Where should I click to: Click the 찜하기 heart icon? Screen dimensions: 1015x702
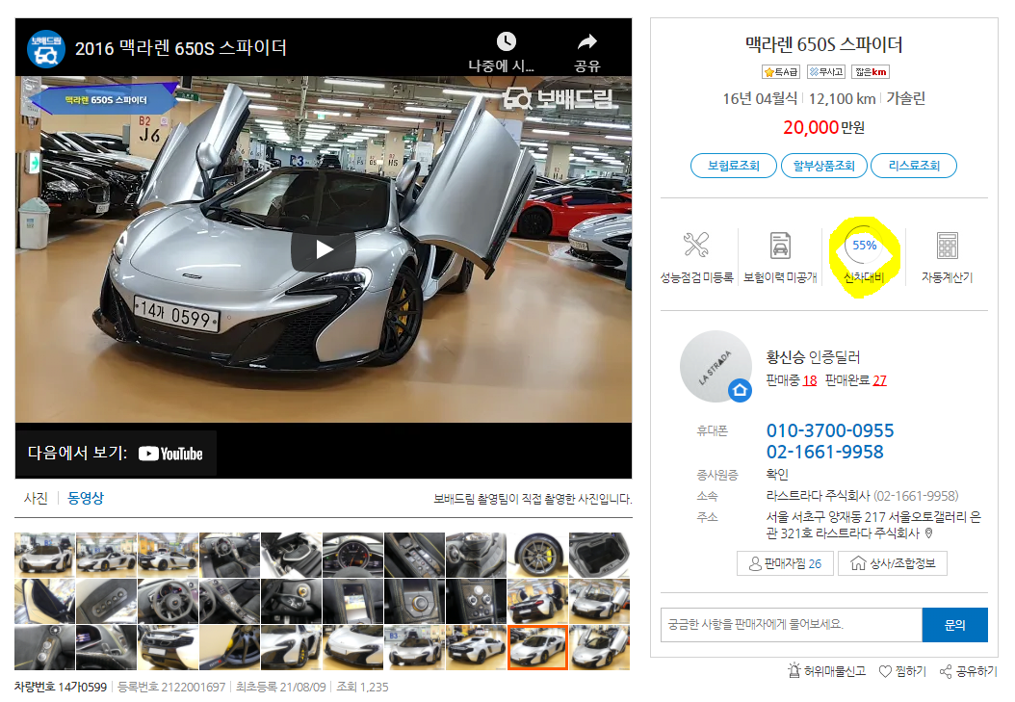coord(885,671)
